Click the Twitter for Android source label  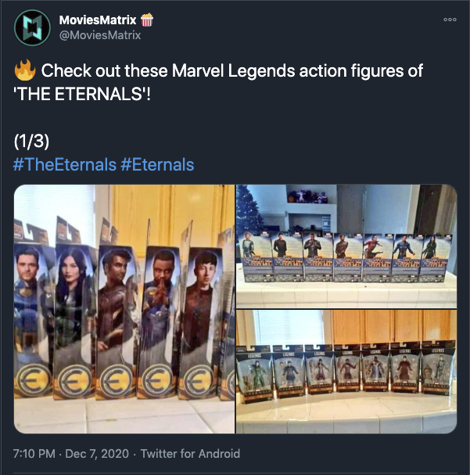click(190, 454)
